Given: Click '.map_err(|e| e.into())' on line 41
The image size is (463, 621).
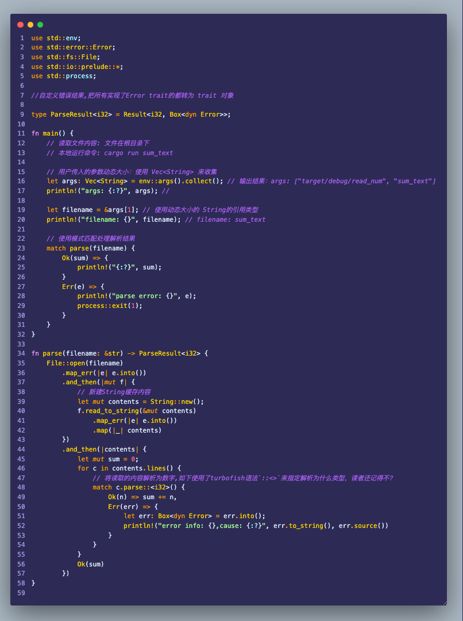Looking at the screenshot, I should pos(134,421).
